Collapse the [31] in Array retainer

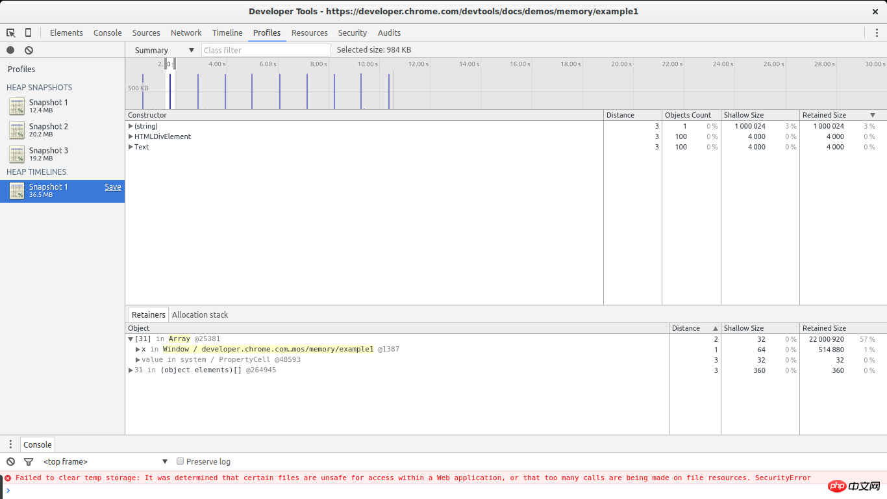pos(131,339)
